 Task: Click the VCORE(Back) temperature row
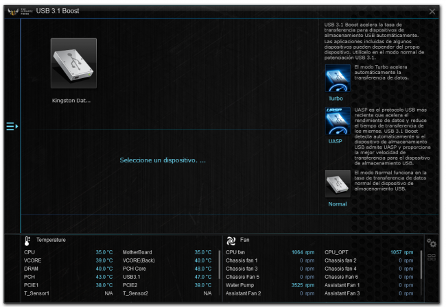[x=167, y=260]
